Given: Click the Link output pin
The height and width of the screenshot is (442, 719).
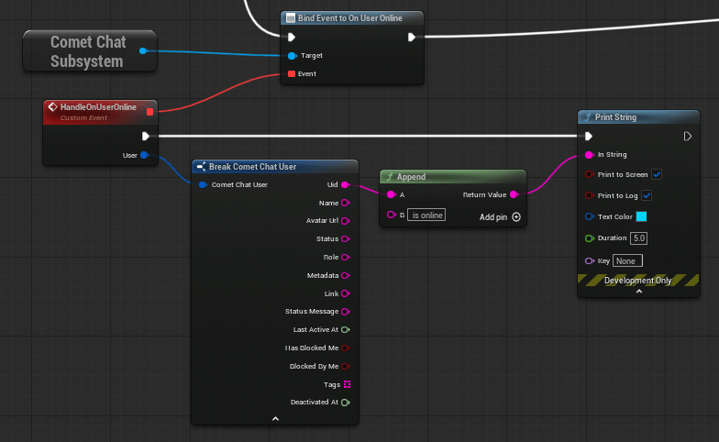Looking at the screenshot, I should [345, 293].
